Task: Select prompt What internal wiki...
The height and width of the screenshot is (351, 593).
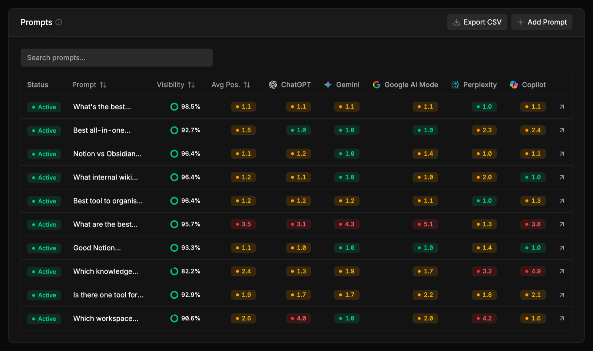Action: [105, 178]
